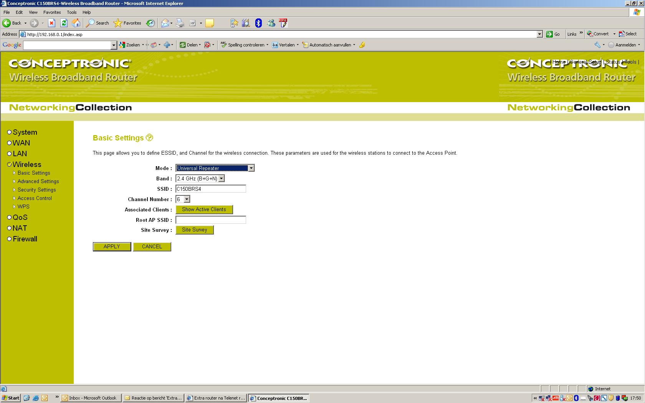Click the taskbar clock showing 17:50
The width and height of the screenshot is (645, 403).
pyautogui.click(x=636, y=398)
